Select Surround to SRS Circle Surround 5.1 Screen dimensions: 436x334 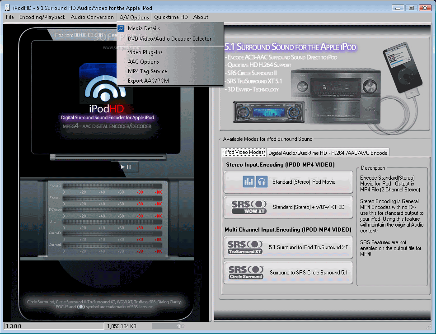pos(288,272)
